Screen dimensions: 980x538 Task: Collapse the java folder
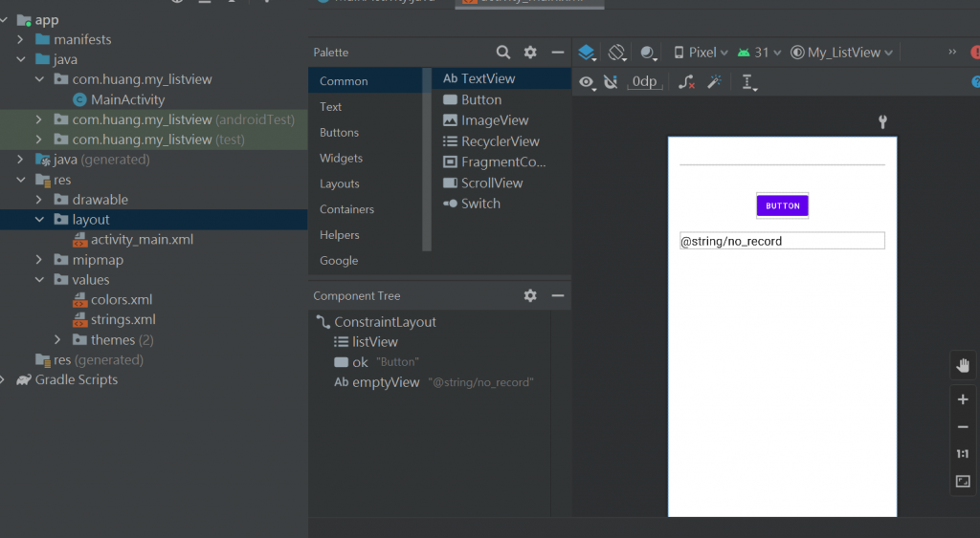21,59
